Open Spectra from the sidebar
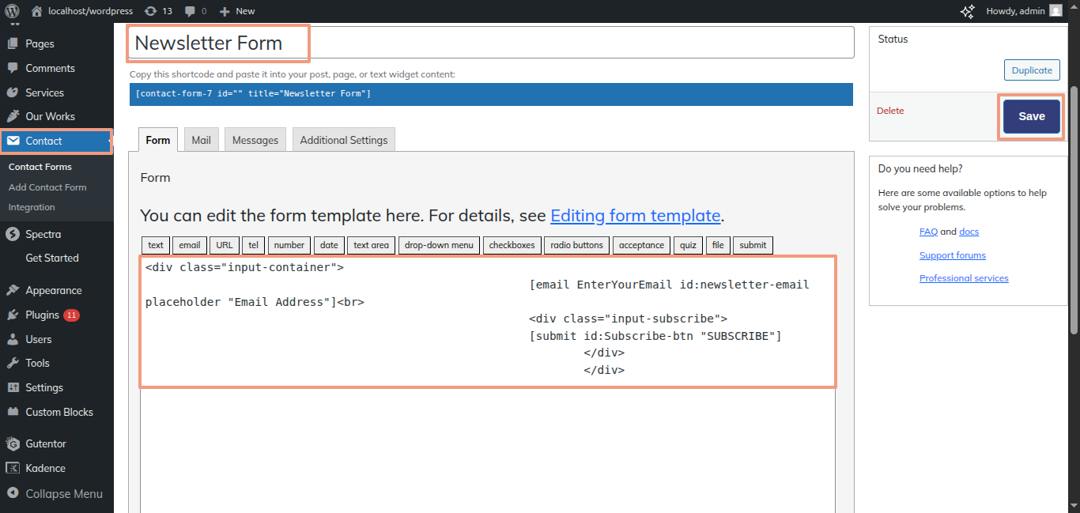 tap(43, 234)
